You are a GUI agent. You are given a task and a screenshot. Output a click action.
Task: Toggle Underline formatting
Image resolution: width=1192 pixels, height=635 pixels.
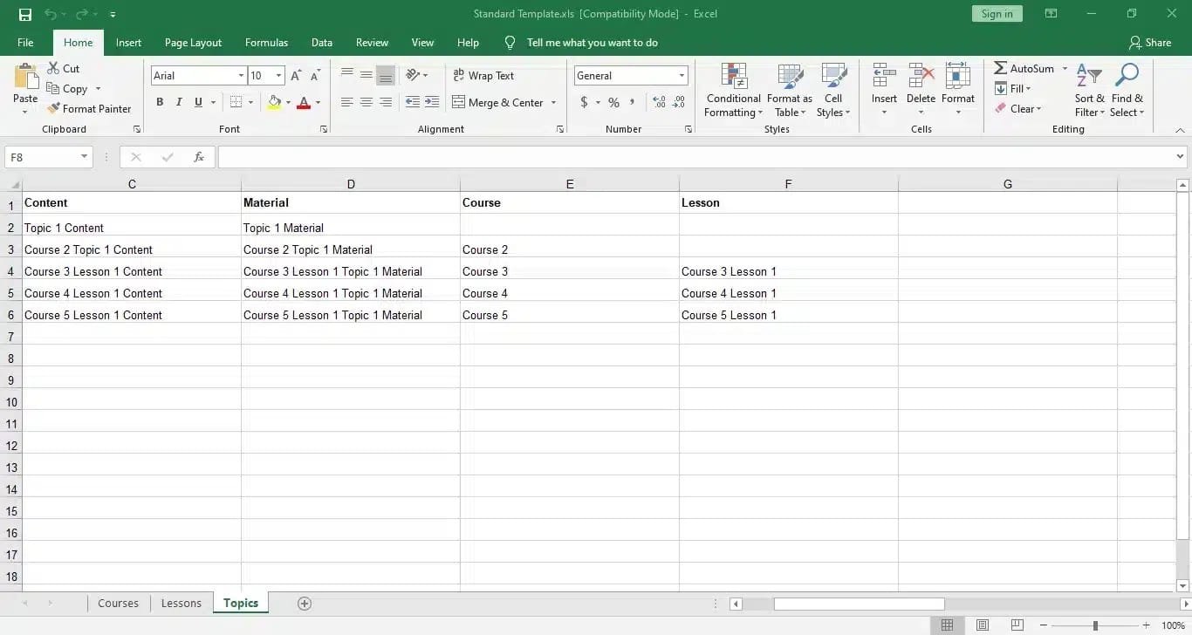tap(198, 102)
